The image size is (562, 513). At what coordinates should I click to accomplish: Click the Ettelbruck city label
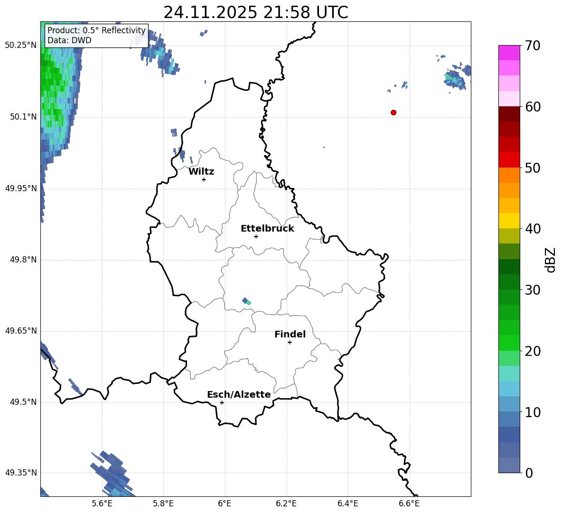(x=267, y=229)
